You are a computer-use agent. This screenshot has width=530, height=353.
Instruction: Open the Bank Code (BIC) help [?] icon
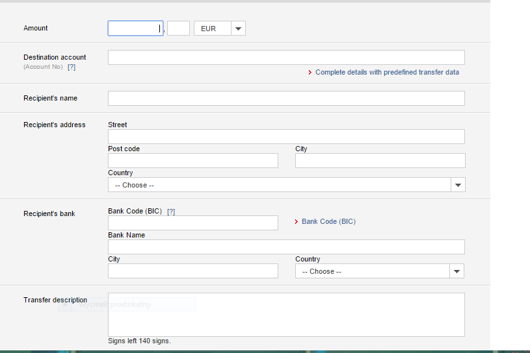[171, 212]
